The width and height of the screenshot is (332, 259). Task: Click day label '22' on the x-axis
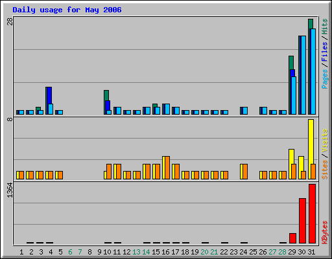point(224,252)
